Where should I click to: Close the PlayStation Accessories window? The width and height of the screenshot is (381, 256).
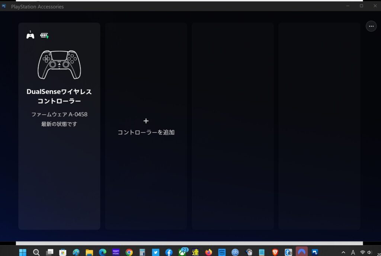point(375,6)
